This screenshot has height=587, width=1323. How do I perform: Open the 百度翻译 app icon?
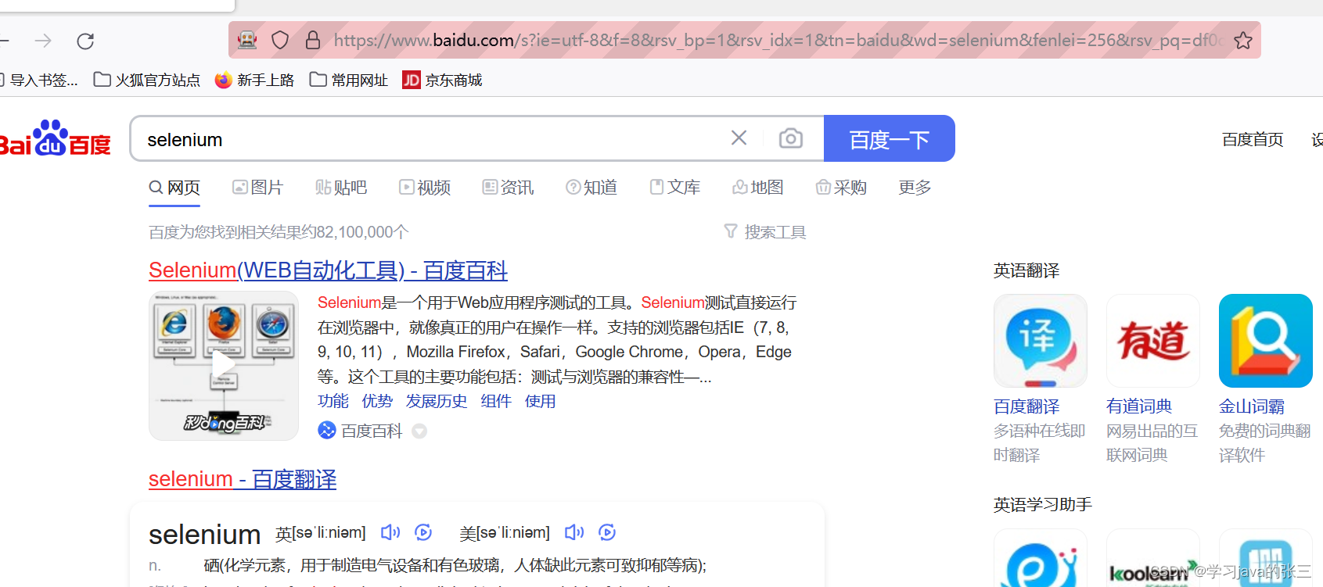pyautogui.click(x=1041, y=341)
